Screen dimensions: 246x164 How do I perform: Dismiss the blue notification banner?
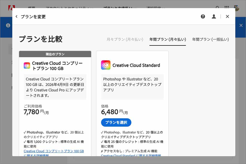point(241,25)
